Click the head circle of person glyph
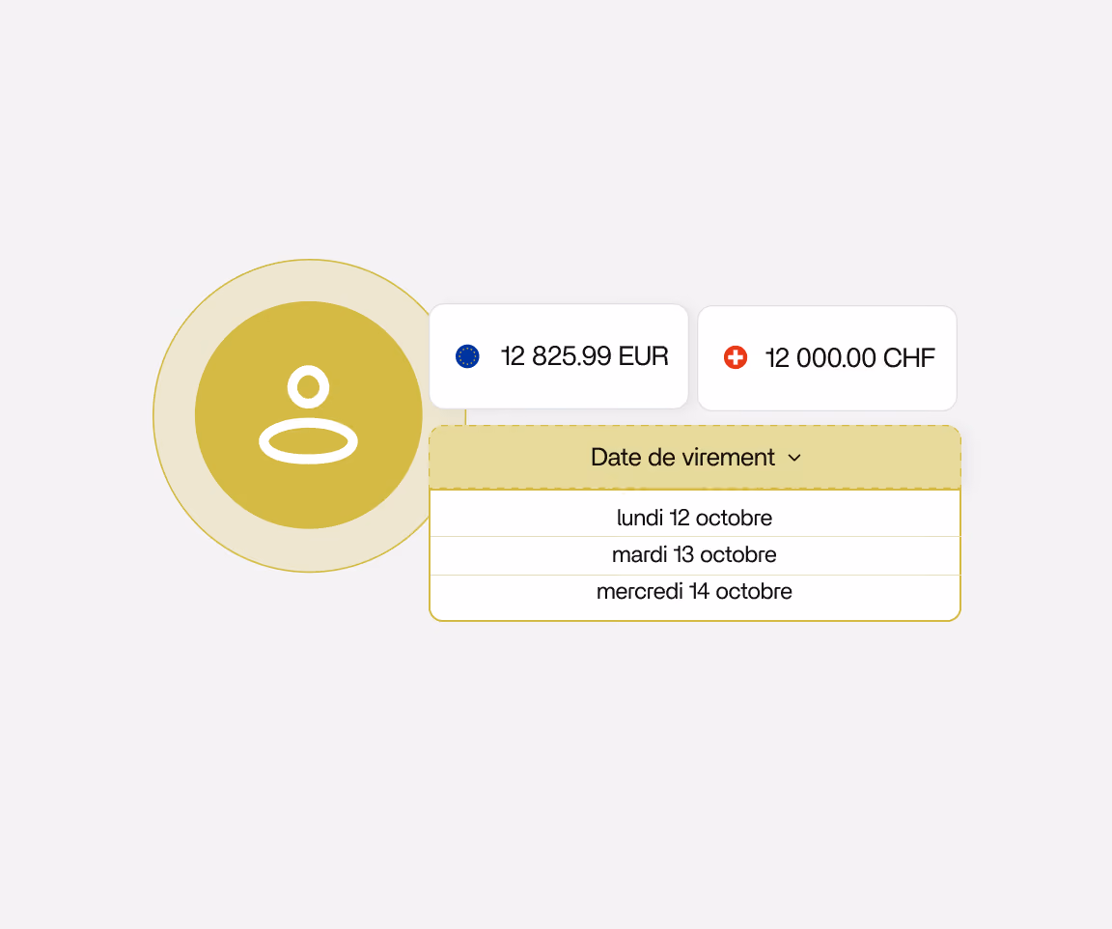This screenshot has width=1112, height=929. point(309,387)
